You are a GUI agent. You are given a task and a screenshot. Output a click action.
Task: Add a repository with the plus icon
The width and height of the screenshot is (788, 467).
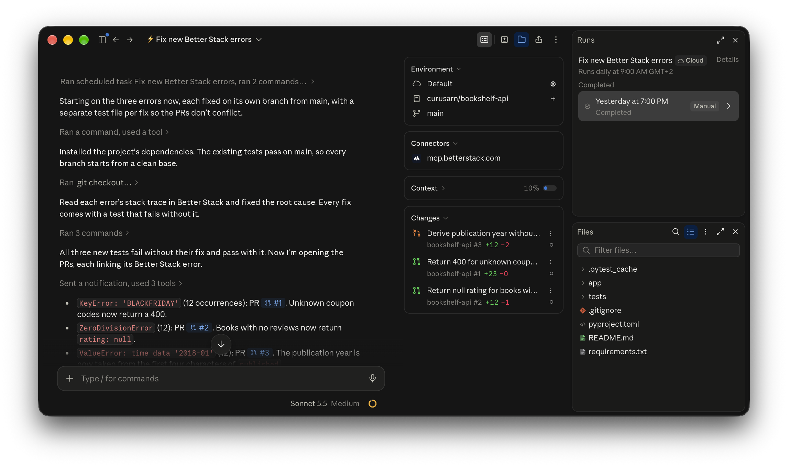click(x=553, y=99)
